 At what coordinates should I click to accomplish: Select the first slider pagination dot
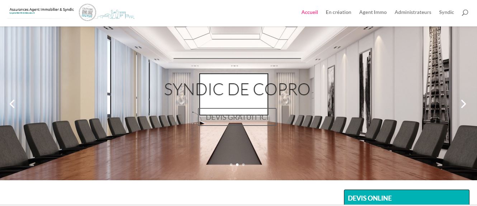pyautogui.click(x=231, y=165)
